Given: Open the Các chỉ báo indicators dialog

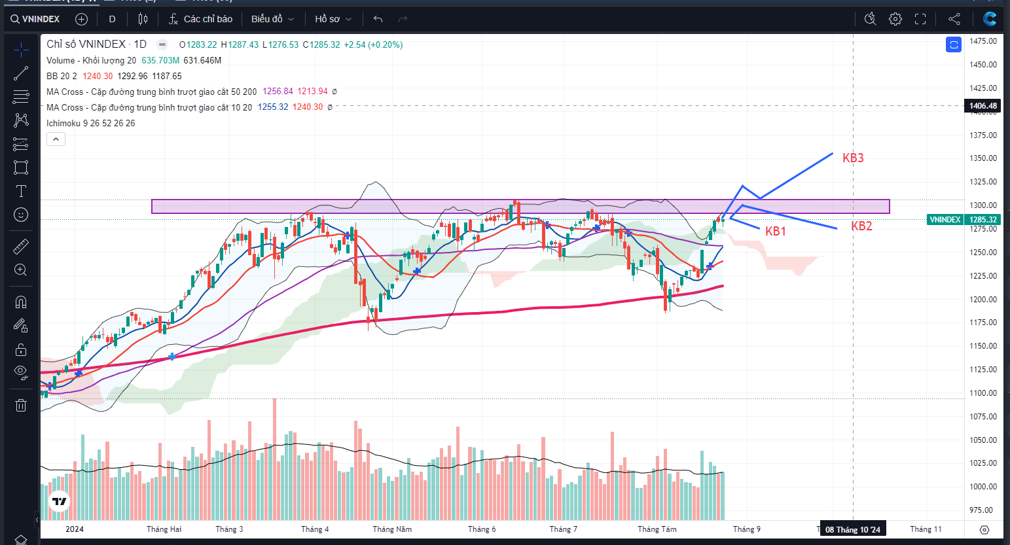Looking at the screenshot, I should pos(200,19).
